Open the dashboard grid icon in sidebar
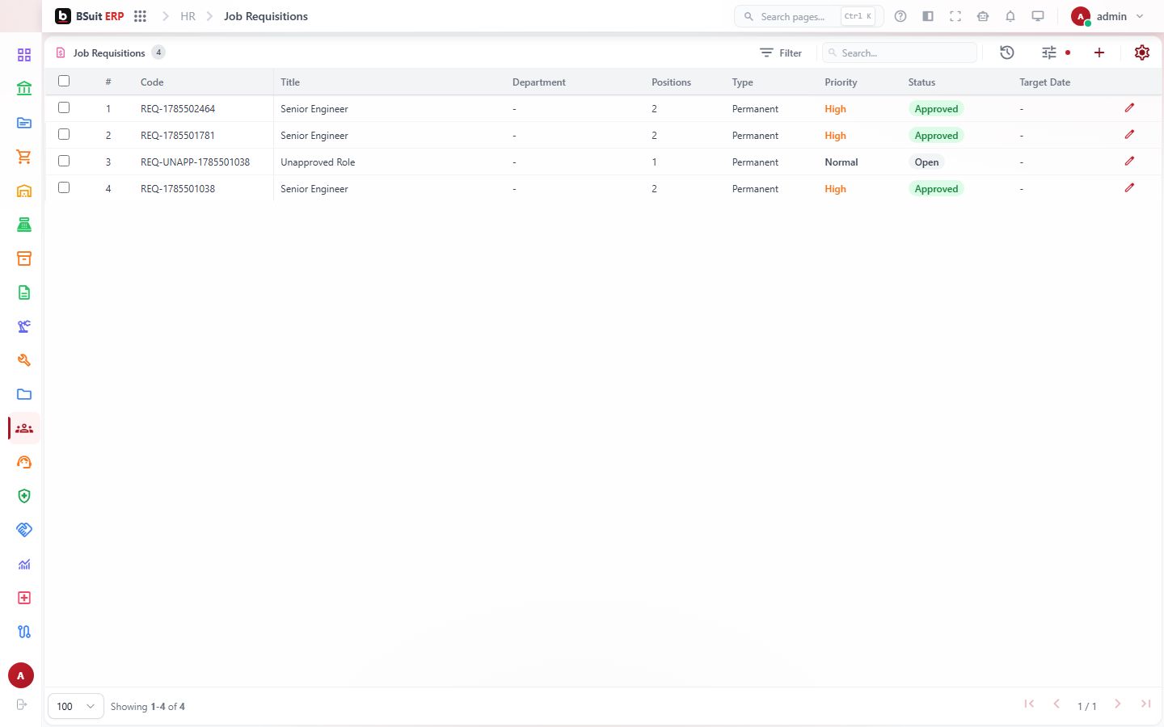This screenshot has width=1164, height=727. click(24, 55)
